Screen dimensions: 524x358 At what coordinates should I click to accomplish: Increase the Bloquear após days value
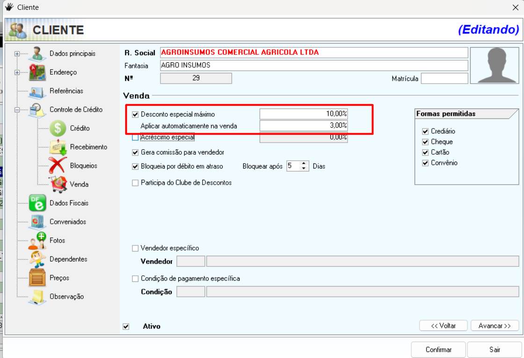pyautogui.click(x=304, y=164)
